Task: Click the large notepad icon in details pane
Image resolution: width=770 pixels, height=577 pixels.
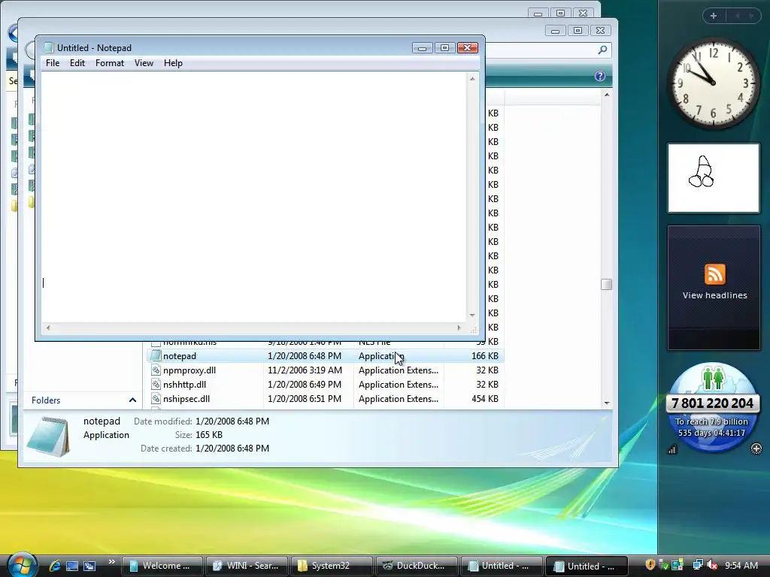Action: [x=48, y=437]
